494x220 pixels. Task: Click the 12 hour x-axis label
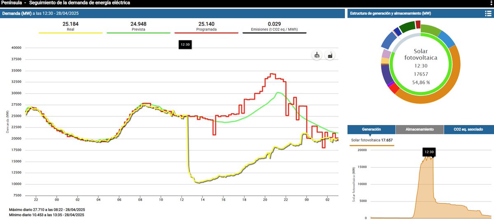182,199
